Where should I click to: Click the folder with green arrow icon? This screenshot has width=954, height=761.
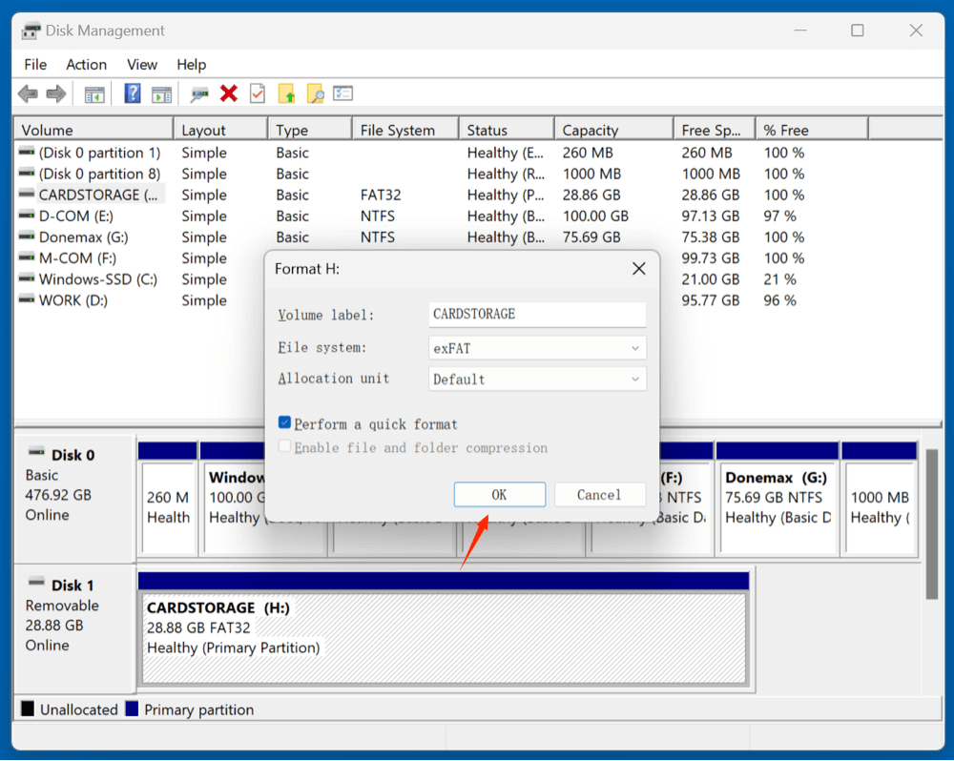coord(286,93)
